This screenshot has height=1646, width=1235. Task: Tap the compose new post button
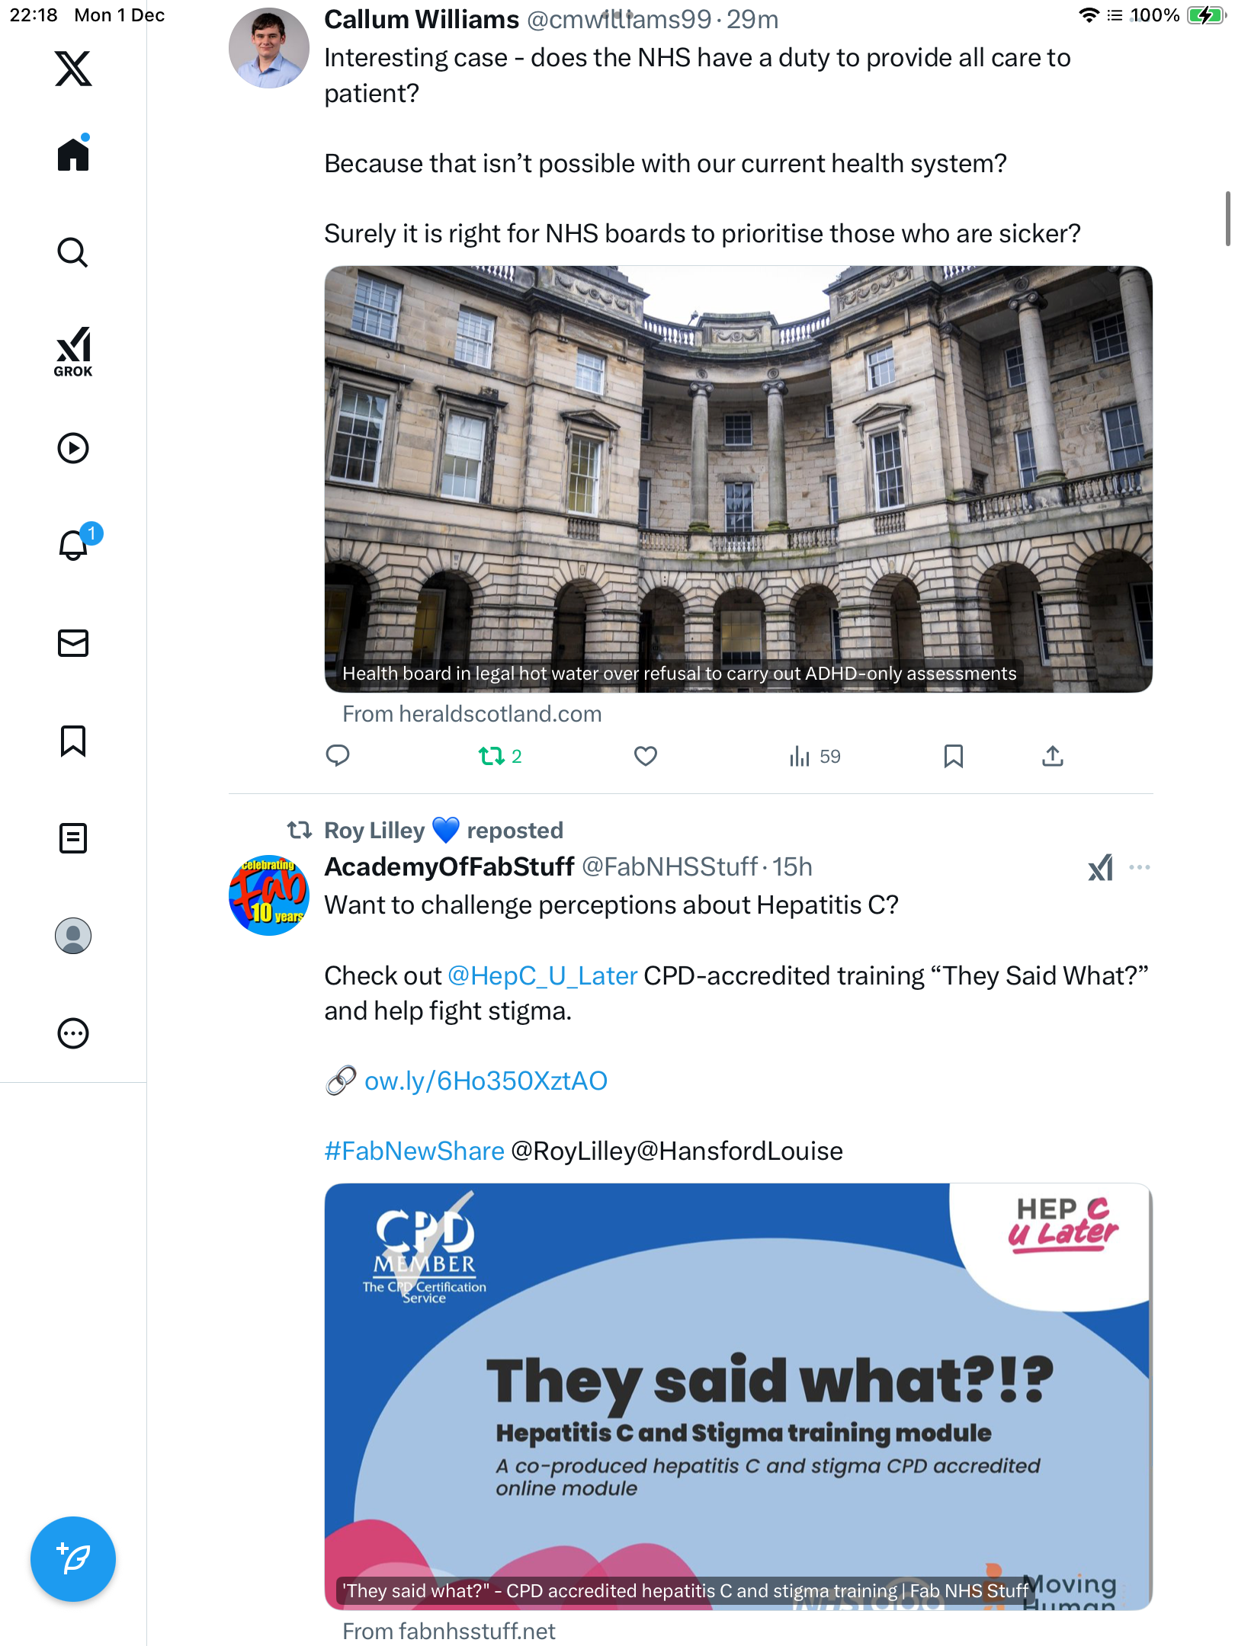point(73,1559)
